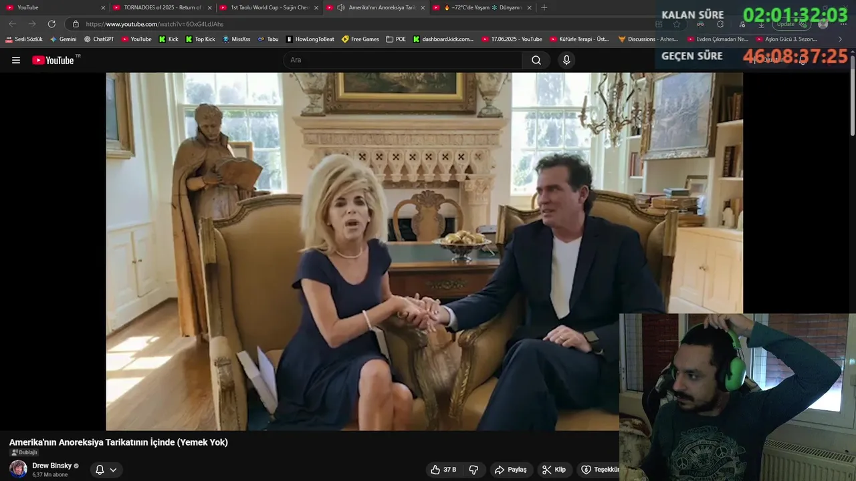The height and width of the screenshot is (481, 856).
Task: Close the -72°C'de Yaşam tab
Action: [x=529, y=8]
